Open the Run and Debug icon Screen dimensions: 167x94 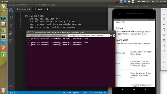(11, 33)
